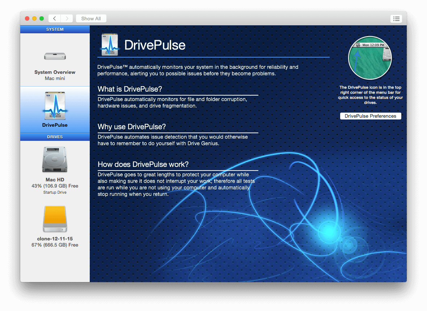
Task: Zoom the window with the green button
Action: tap(42, 18)
